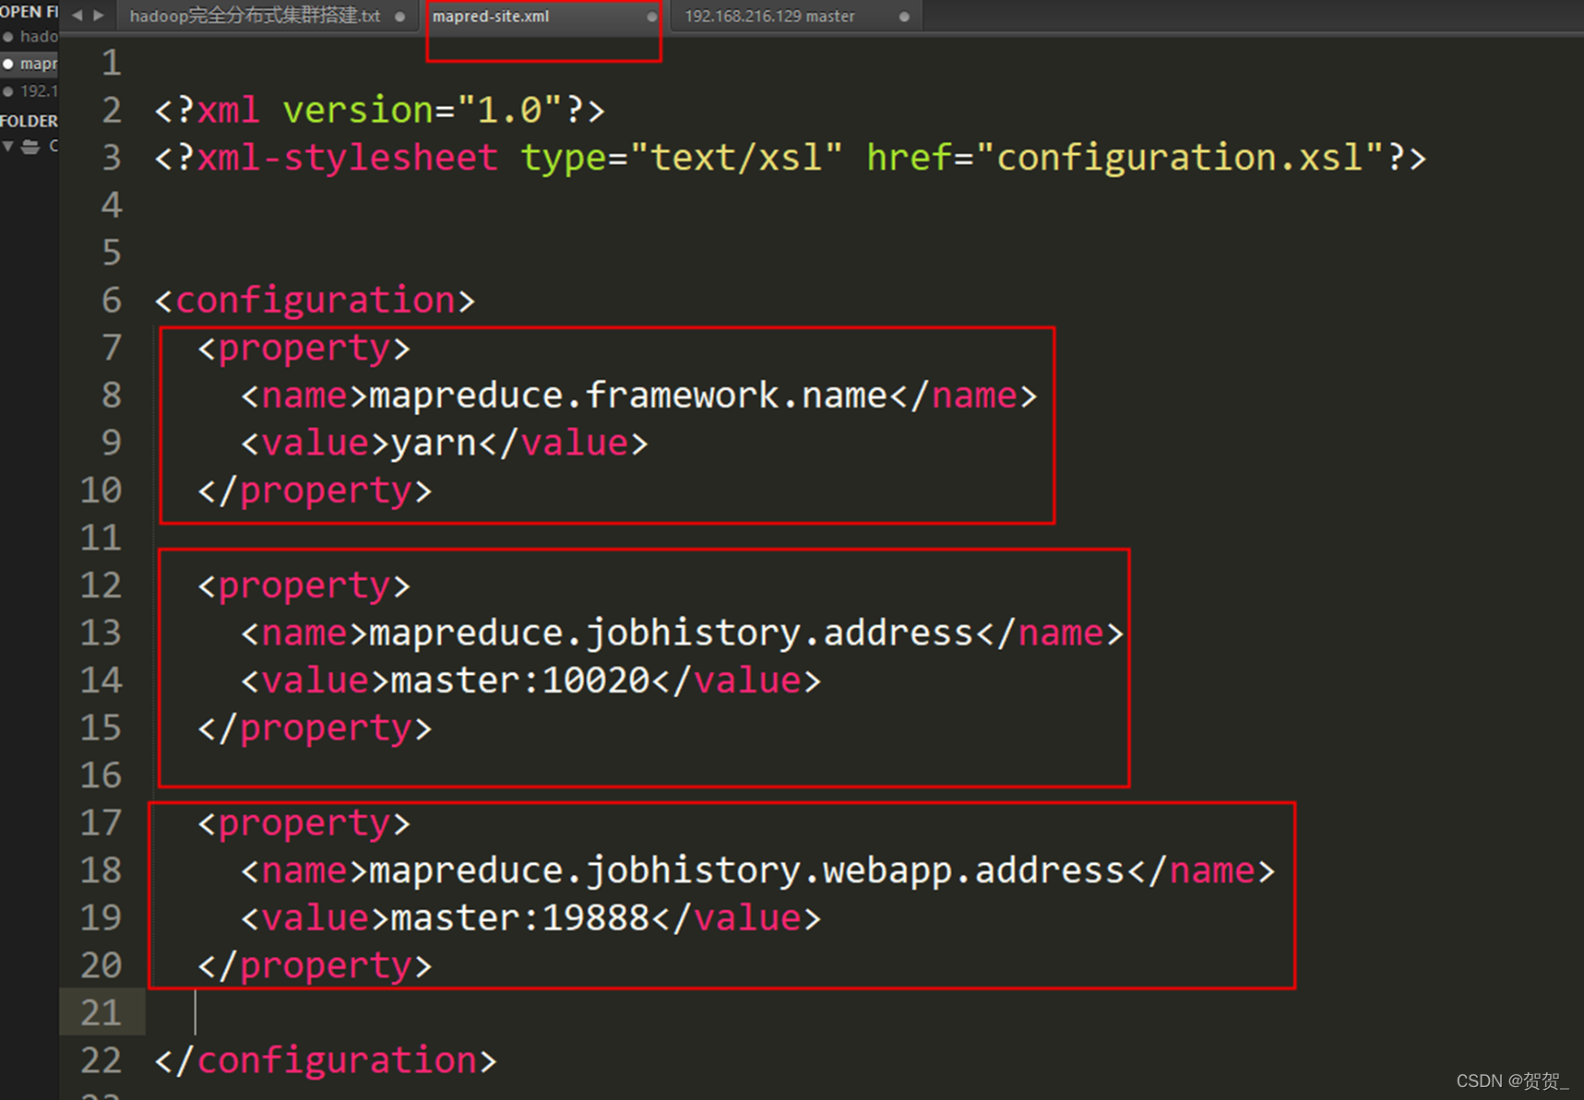This screenshot has width=1584, height=1100.
Task: Click the text mapreduce.jobhistory.webapp.address
Action: click(746, 870)
